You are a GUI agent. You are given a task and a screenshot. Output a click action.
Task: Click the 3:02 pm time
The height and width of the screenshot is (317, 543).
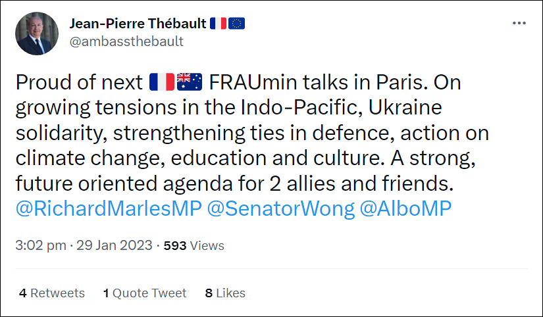point(40,245)
